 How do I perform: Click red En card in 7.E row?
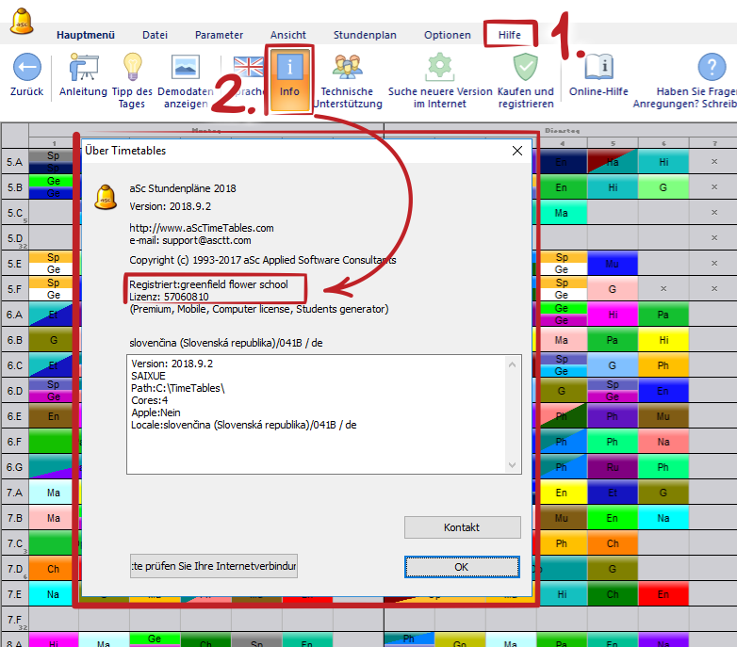(663, 594)
